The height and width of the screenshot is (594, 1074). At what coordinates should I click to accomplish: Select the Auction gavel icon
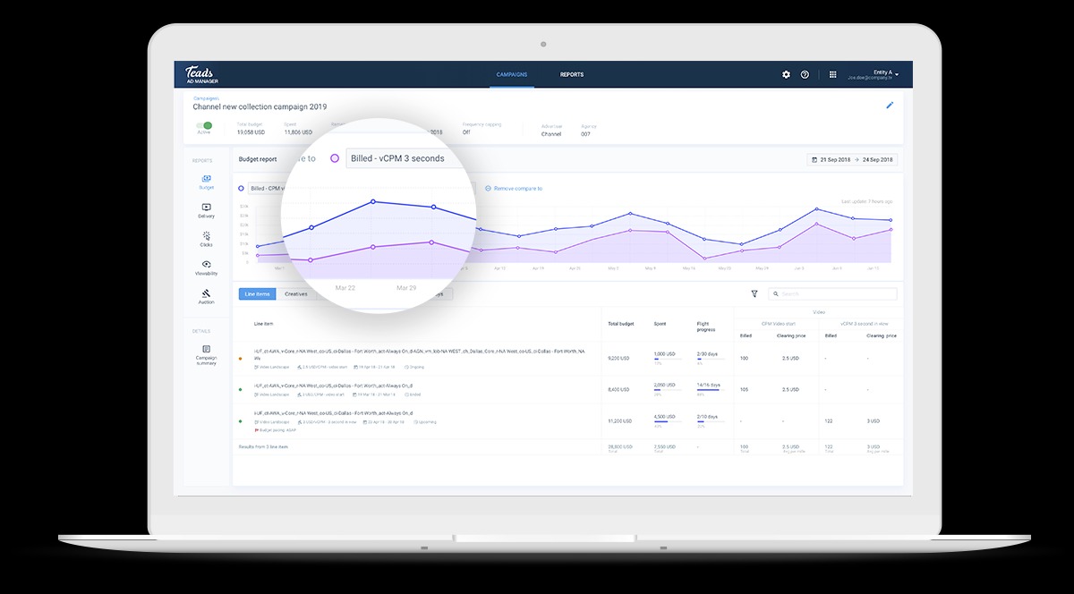coord(207,295)
